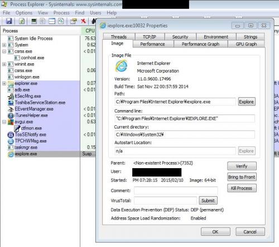
Task: Open the Options menu
Action: [x=24, y=13]
